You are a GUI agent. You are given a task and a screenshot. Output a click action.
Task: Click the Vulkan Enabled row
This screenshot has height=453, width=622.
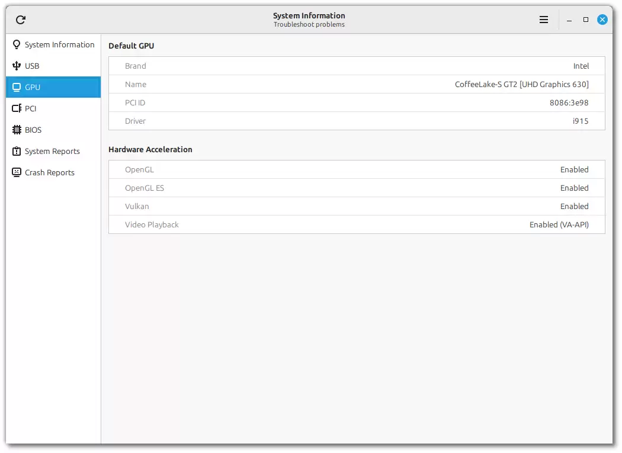point(357,206)
